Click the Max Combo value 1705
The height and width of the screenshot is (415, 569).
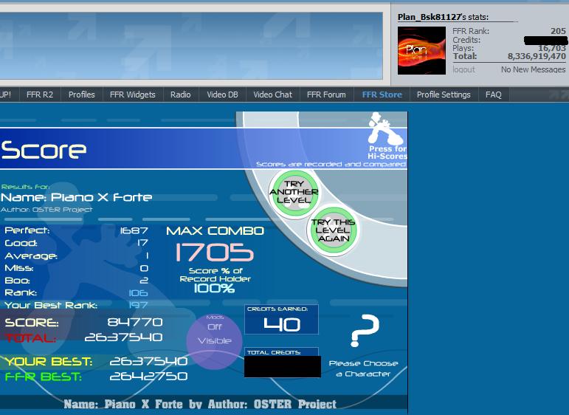coord(215,253)
